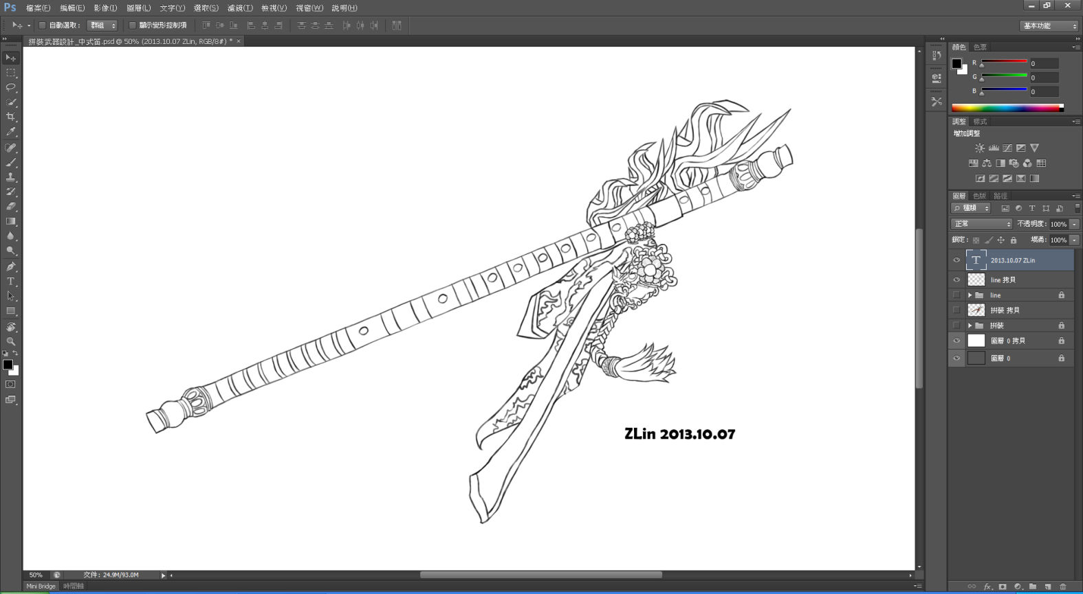Hide the 'line 拷貝' layer
Viewport: 1083px width, 594px height.
tap(956, 279)
